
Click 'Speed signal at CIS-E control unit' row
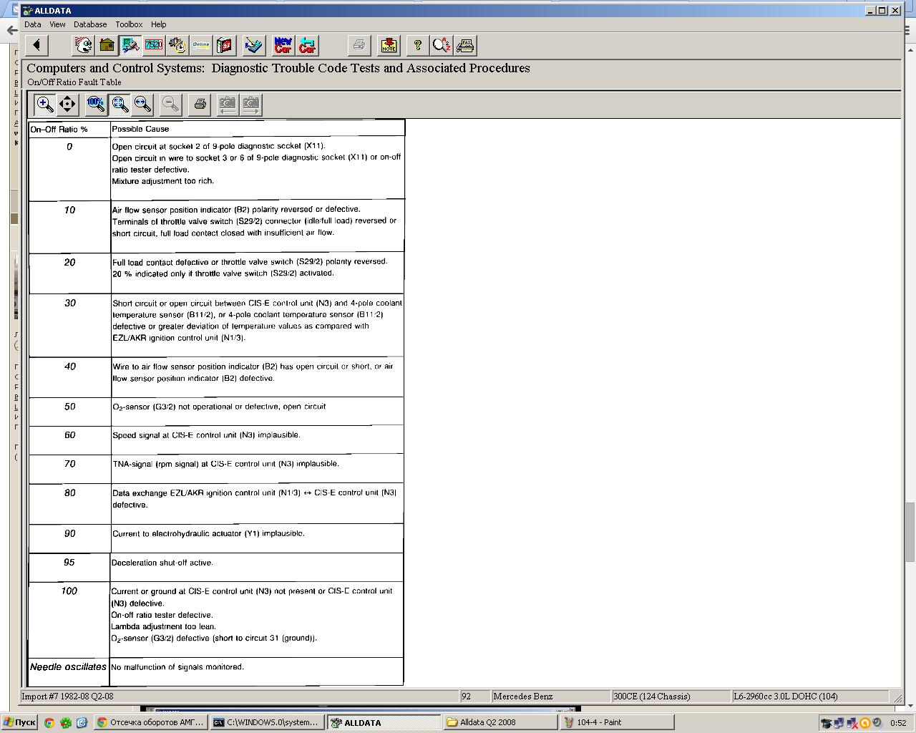click(206, 435)
